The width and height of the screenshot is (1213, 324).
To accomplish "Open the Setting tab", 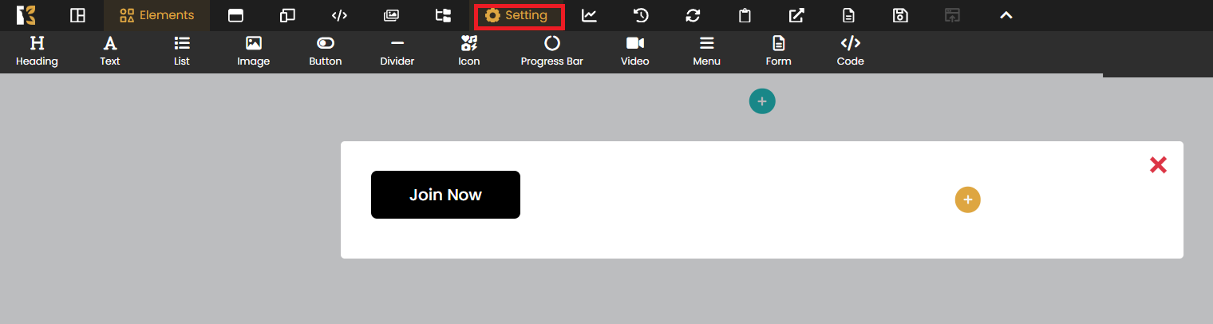I will pyautogui.click(x=519, y=16).
